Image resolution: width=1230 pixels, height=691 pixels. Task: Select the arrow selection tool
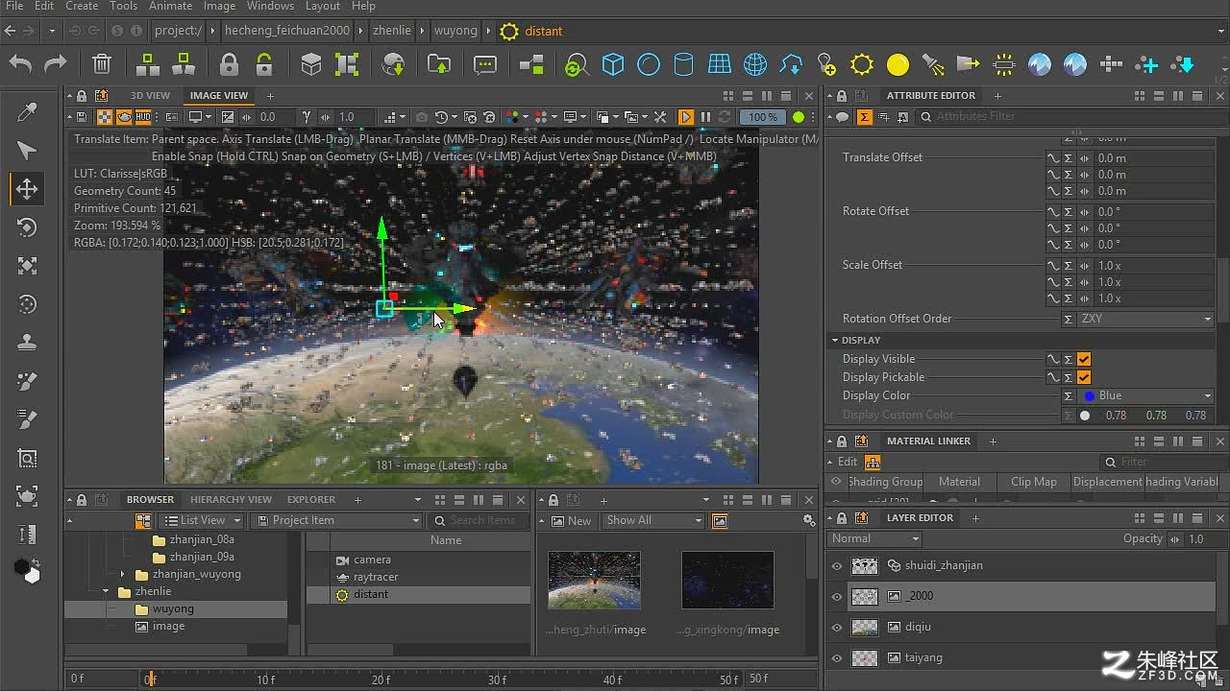click(x=27, y=151)
